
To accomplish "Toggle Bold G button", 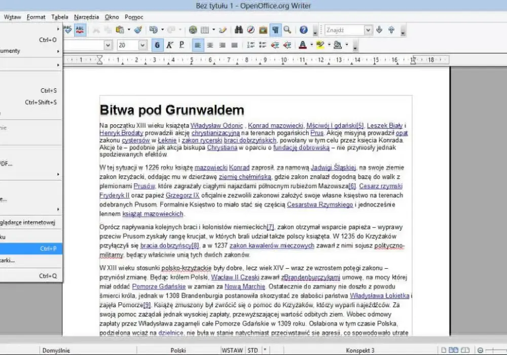I will (158, 45).
